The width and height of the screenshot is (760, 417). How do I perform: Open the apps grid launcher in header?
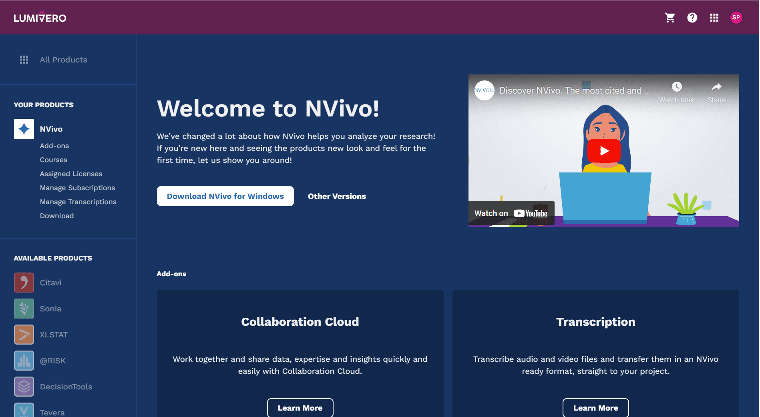(x=714, y=18)
